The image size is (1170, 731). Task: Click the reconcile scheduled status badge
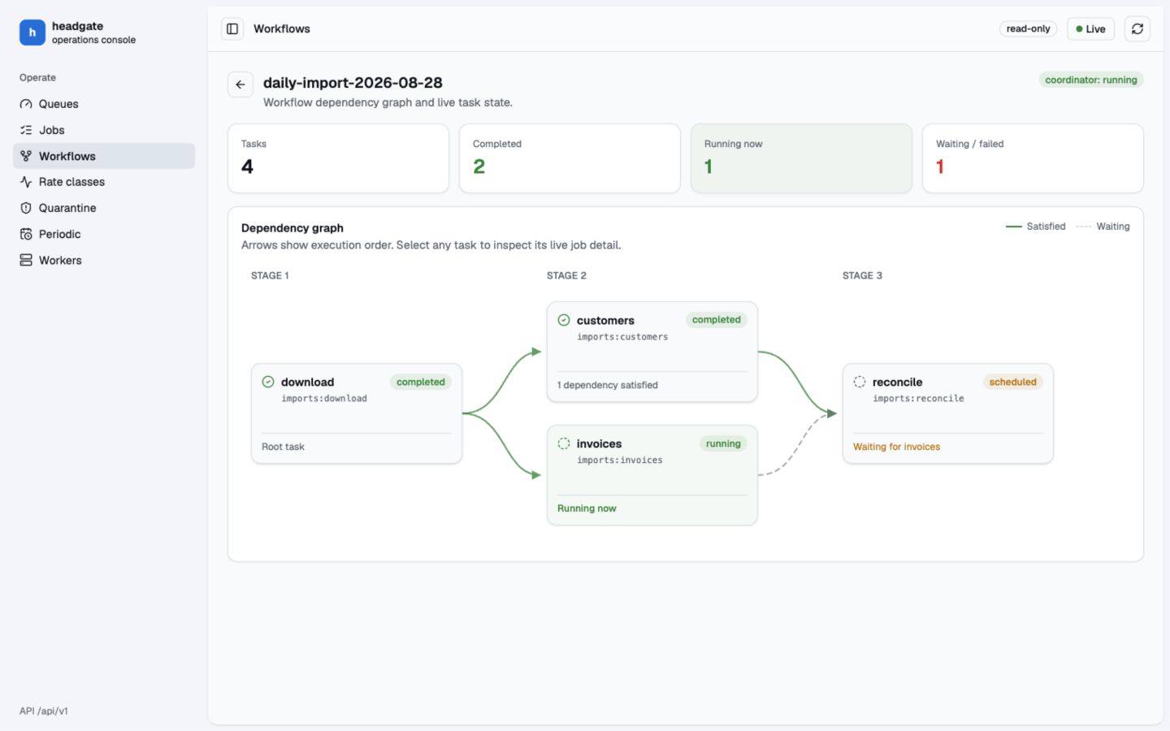click(x=1012, y=382)
